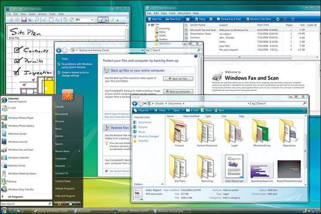Image resolution: width=321 pixels, height=214 pixels.
Task: Click the save icon in Windows Journal
Action: pos(24,20)
